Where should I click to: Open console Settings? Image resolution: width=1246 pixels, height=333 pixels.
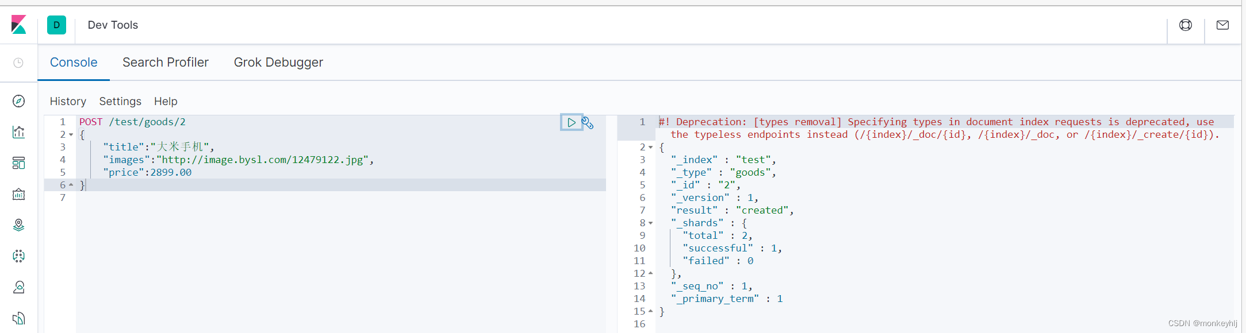tap(120, 101)
